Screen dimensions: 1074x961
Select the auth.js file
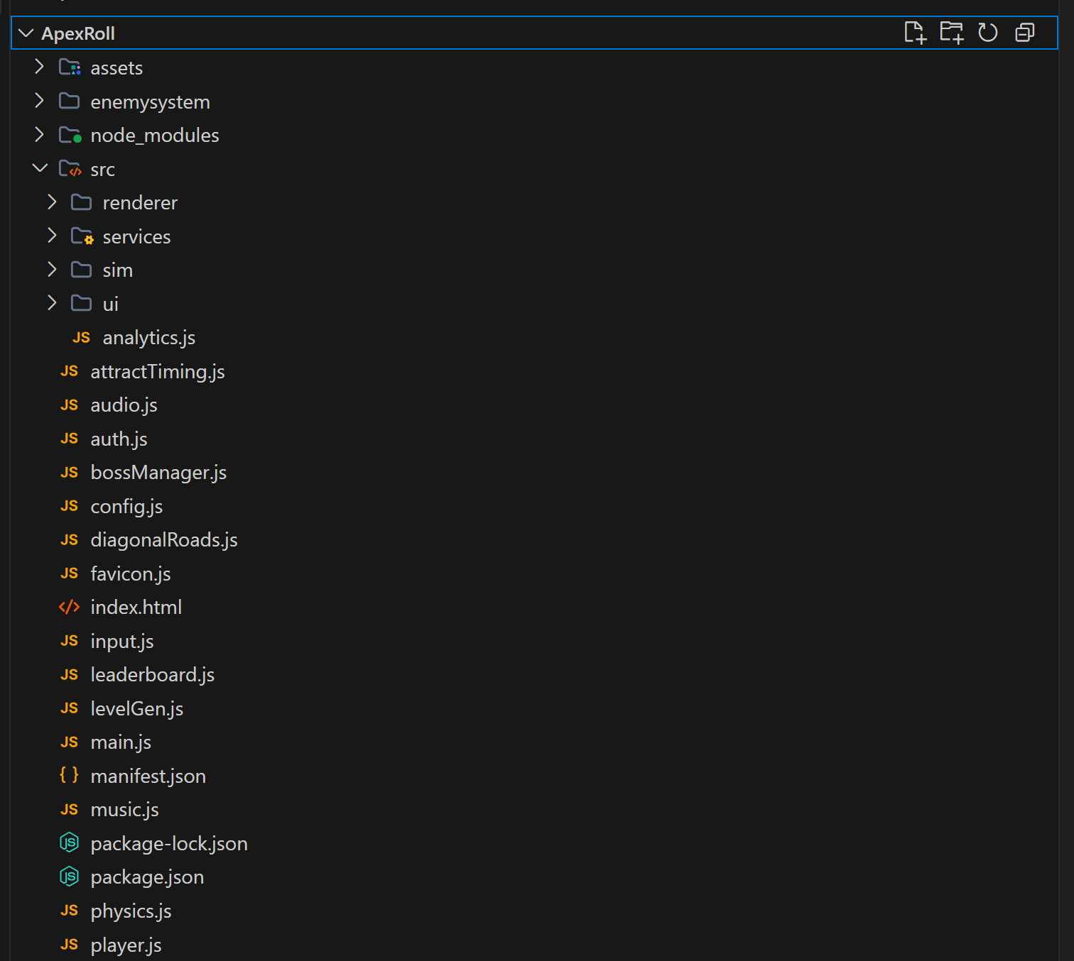click(x=119, y=439)
